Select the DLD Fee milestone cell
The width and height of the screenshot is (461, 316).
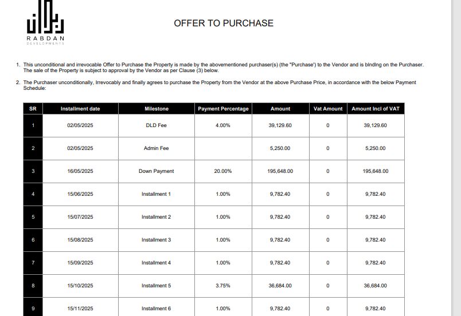click(x=157, y=125)
